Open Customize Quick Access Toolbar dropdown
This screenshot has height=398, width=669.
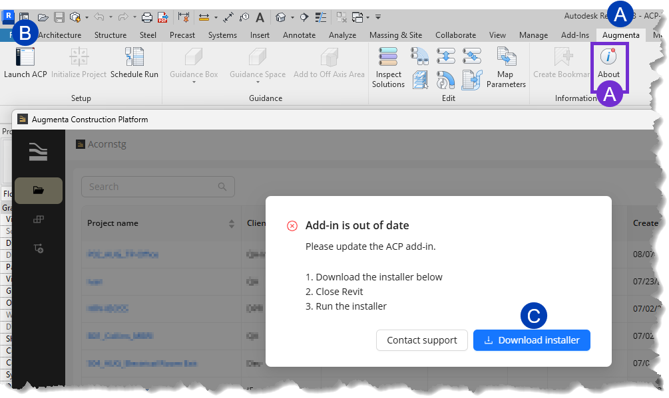378,17
